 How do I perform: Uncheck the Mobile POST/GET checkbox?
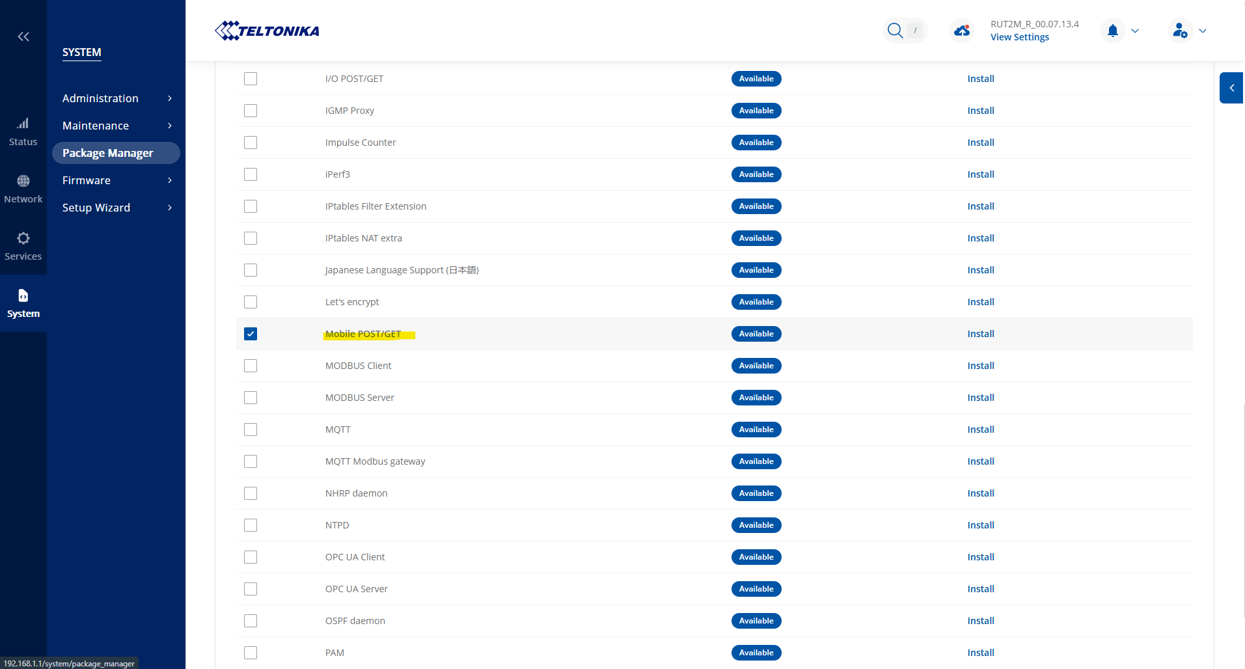click(x=251, y=334)
